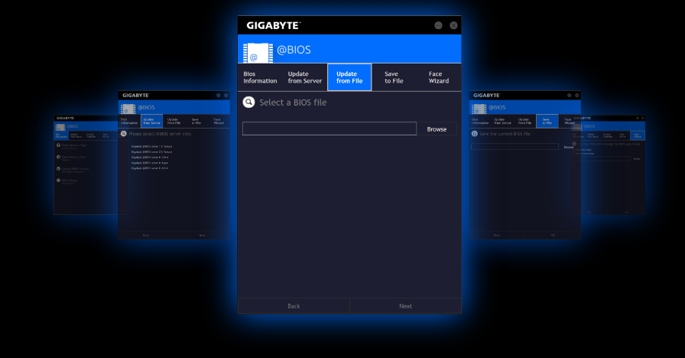Go to the Face Wizard tab in center window
This screenshot has width=685, height=358.
coord(439,77)
